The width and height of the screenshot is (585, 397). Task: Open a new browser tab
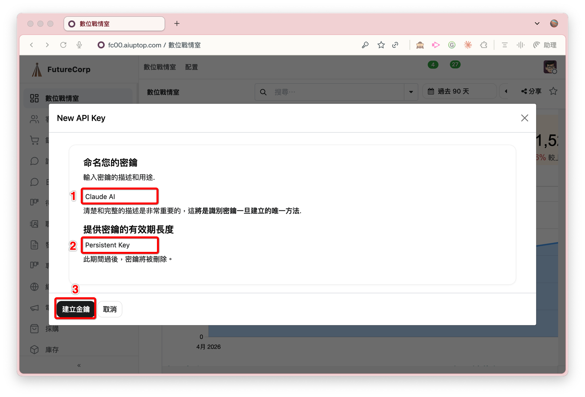pos(177,23)
